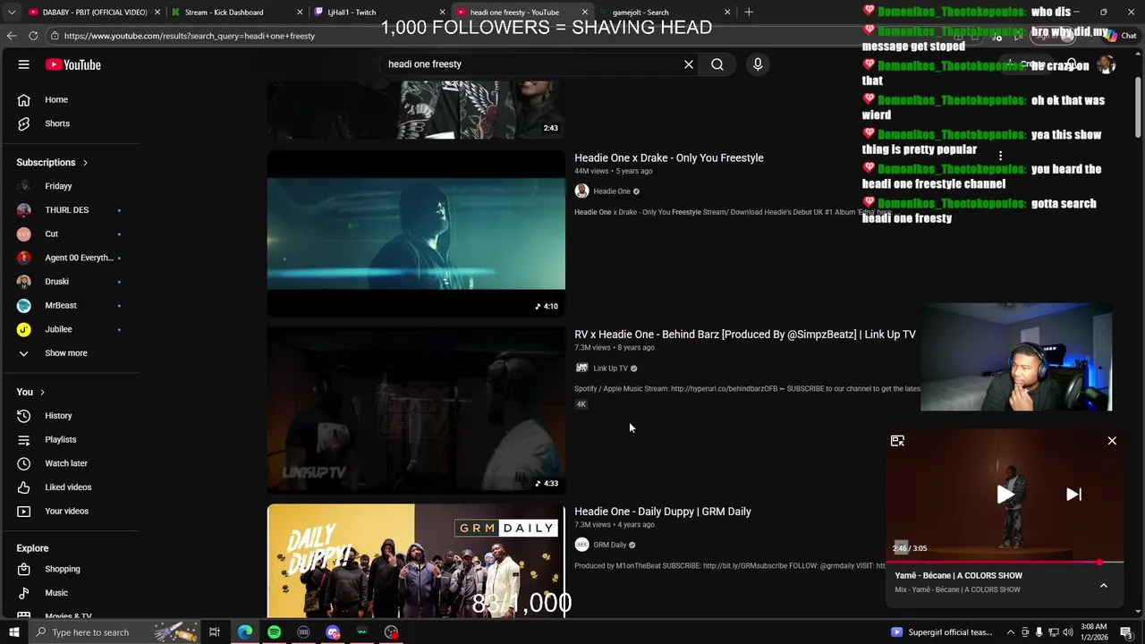This screenshot has height=644, width=1145.
Task: Play the miniplayer video
Action: pyautogui.click(x=1005, y=495)
